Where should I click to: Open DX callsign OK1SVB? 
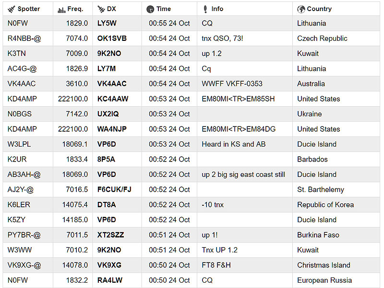112,38
